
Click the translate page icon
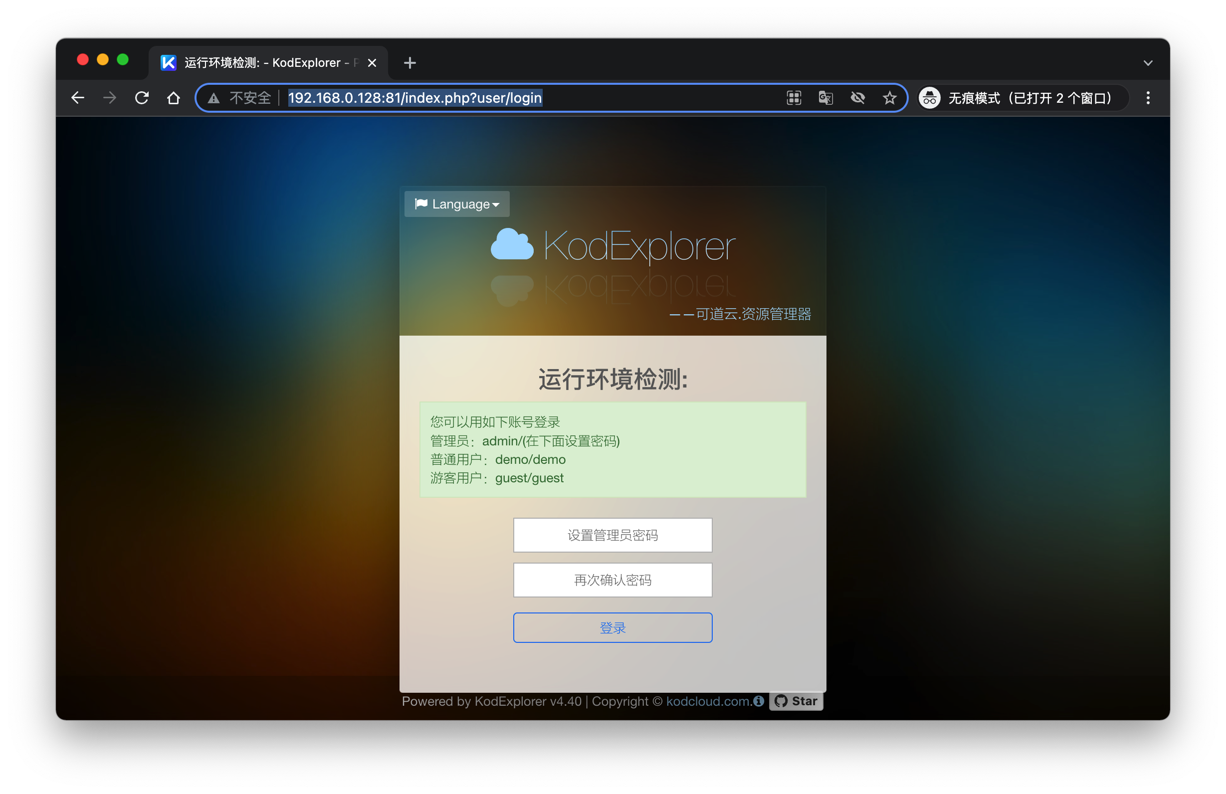(x=826, y=98)
